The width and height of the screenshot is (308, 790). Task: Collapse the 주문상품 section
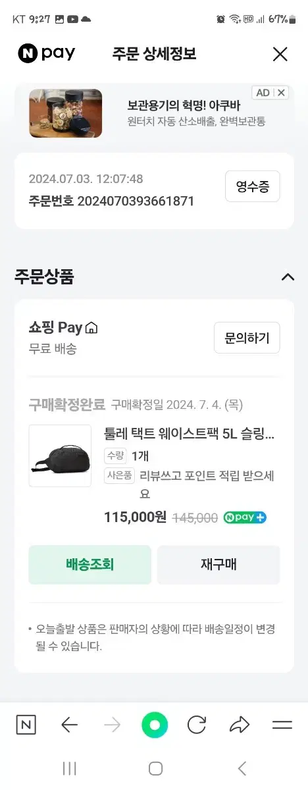coord(288,276)
